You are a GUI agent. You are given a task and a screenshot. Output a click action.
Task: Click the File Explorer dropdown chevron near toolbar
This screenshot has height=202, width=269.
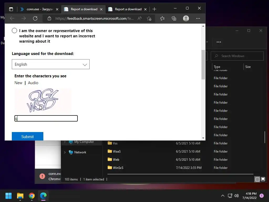(x=207, y=42)
